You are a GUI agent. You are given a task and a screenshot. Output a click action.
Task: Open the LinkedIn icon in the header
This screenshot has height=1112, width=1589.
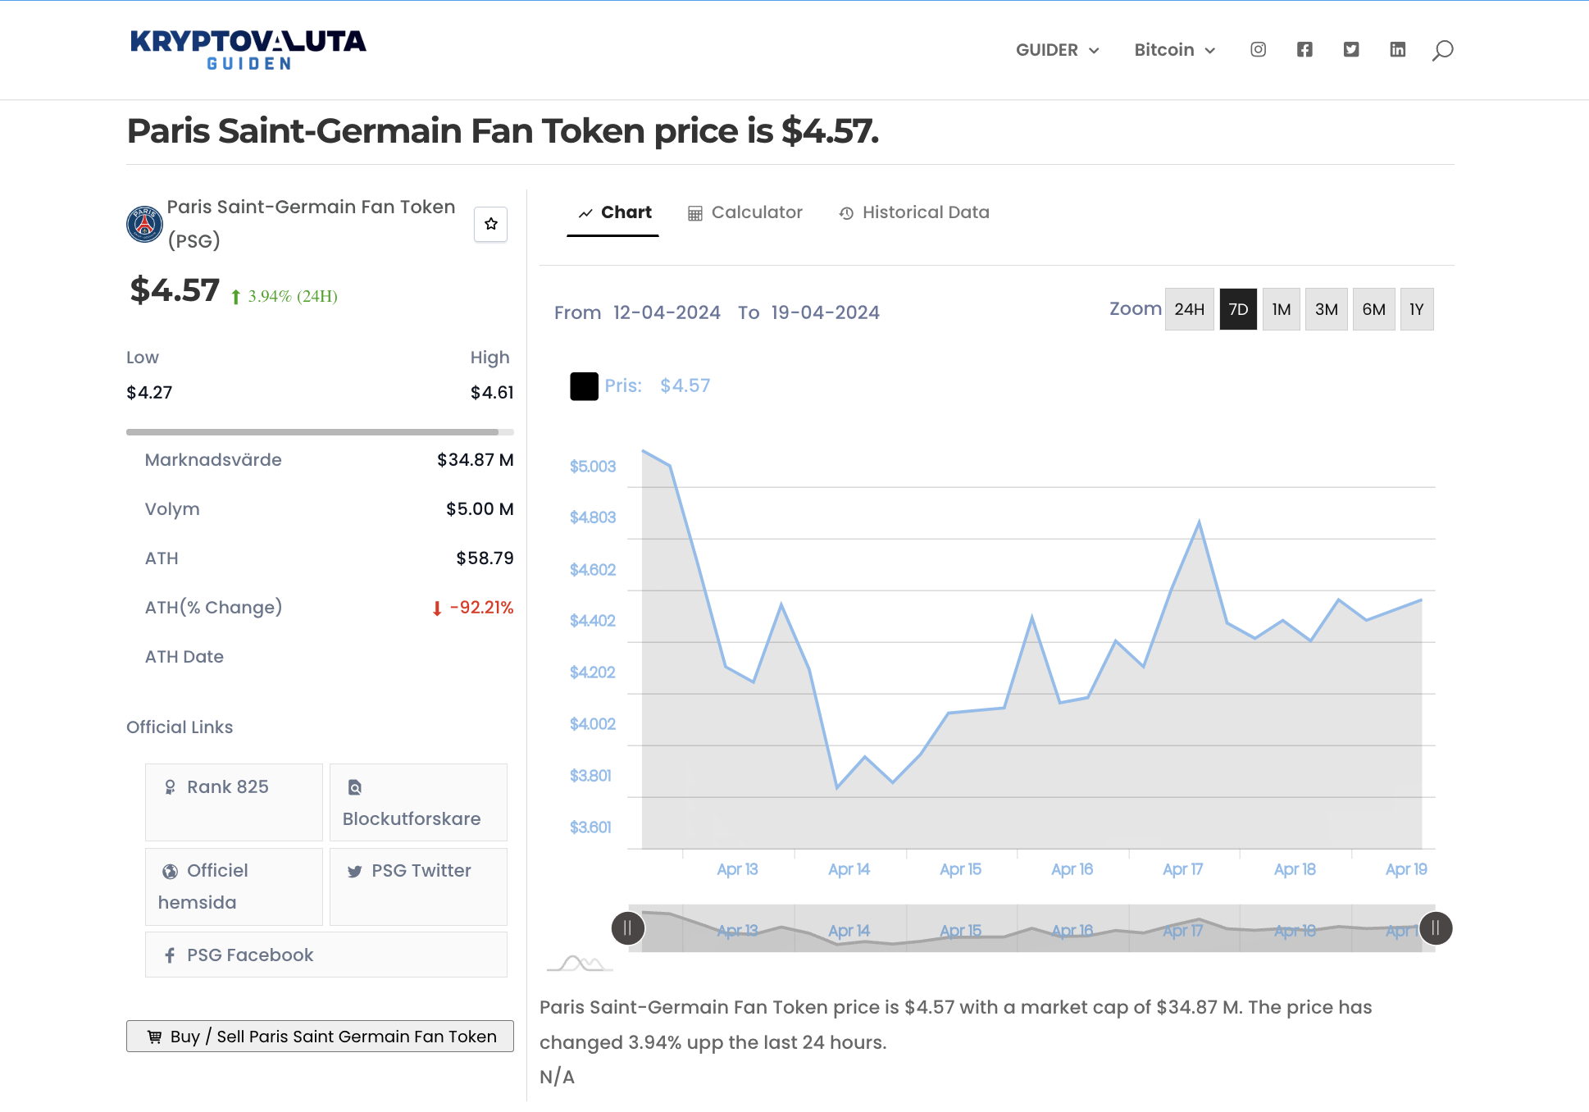(x=1398, y=50)
